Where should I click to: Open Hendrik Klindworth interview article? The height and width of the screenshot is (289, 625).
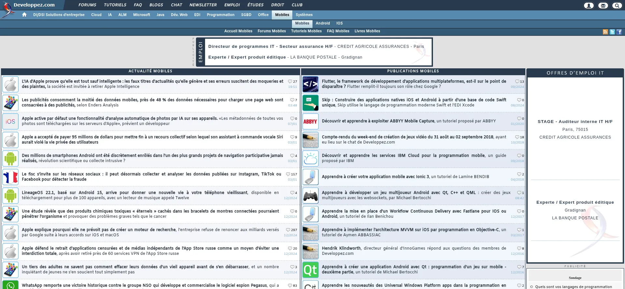pos(414,251)
